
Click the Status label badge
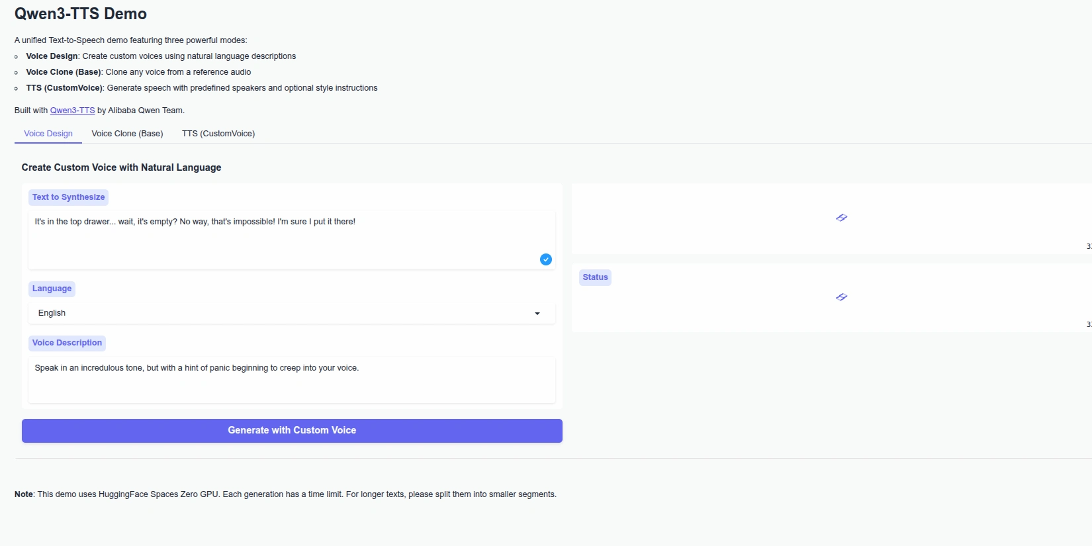(x=595, y=277)
